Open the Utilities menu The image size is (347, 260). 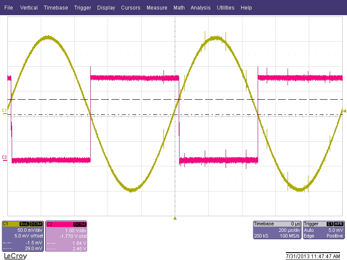tap(226, 7)
